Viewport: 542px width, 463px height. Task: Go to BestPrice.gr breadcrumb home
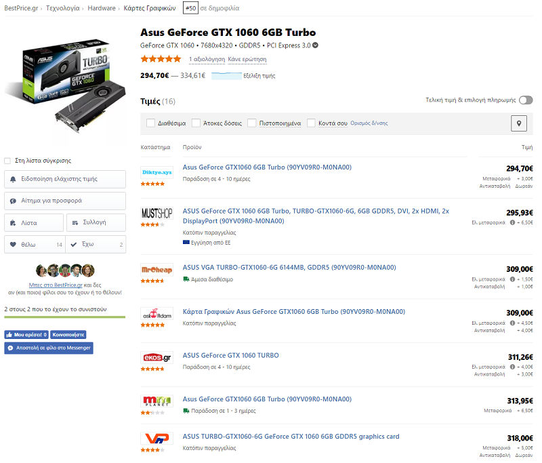pos(21,8)
